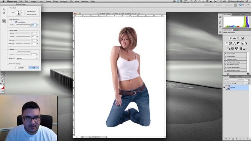Select the Zoom tool in Refine Edge dialog
This screenshot has width=251, height=141.
click(x=4, y=9)
